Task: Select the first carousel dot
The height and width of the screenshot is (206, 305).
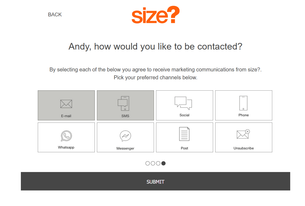Action: pos(147,163)
